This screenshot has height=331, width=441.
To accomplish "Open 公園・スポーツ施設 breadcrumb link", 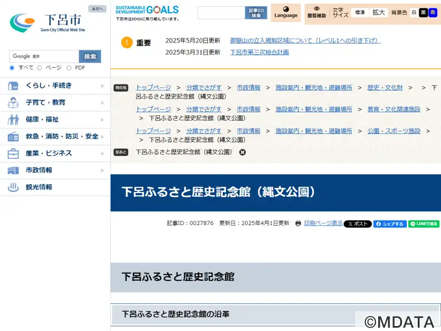I will click(x=394, y=131).
